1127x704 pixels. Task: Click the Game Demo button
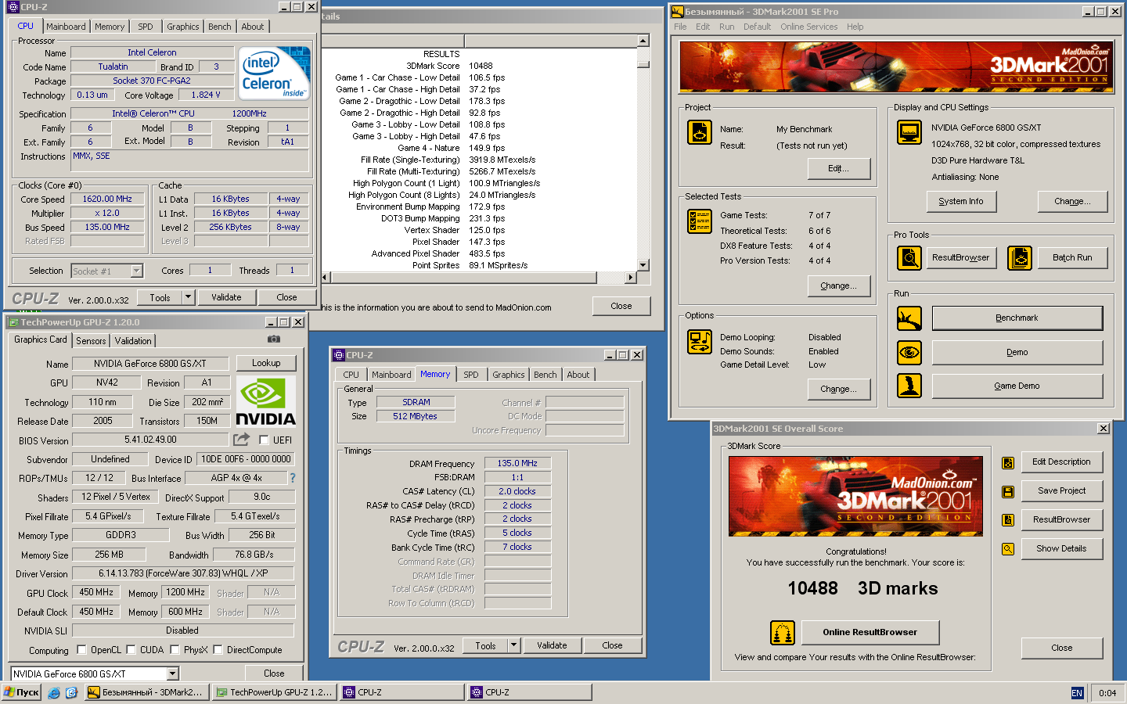click(1017, 386)
